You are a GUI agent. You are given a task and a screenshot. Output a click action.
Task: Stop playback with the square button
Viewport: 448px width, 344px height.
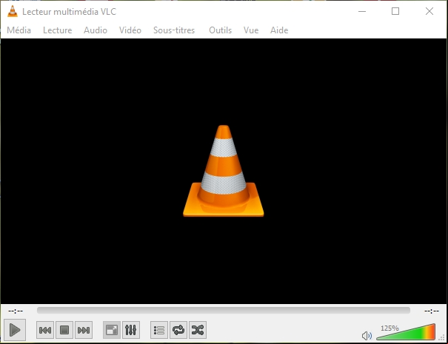(x=64, y=330)
